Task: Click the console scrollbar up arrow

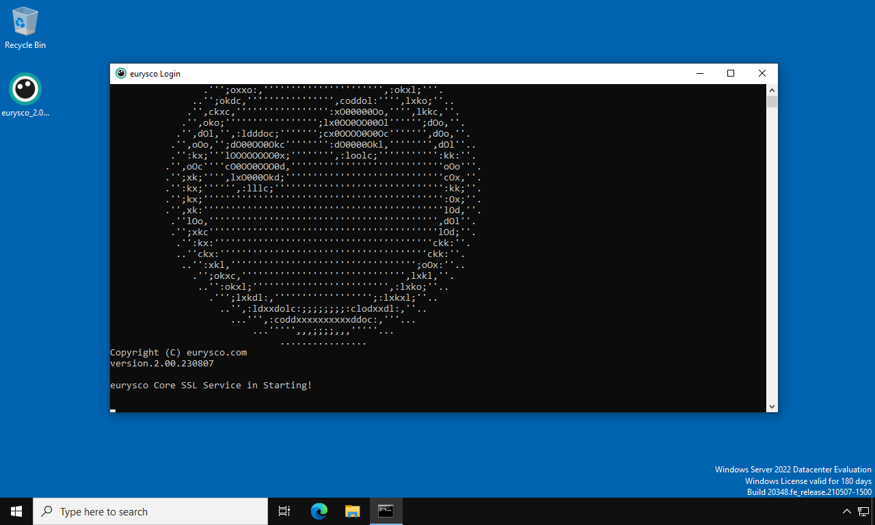Action: coord(772,90)
